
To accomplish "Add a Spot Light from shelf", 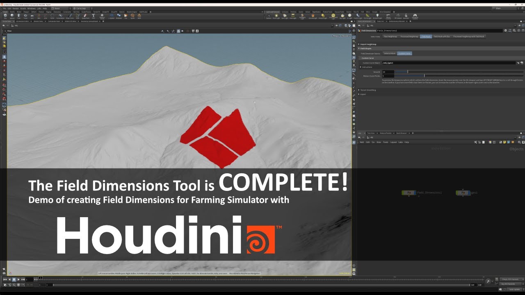I will coord(285,16).
